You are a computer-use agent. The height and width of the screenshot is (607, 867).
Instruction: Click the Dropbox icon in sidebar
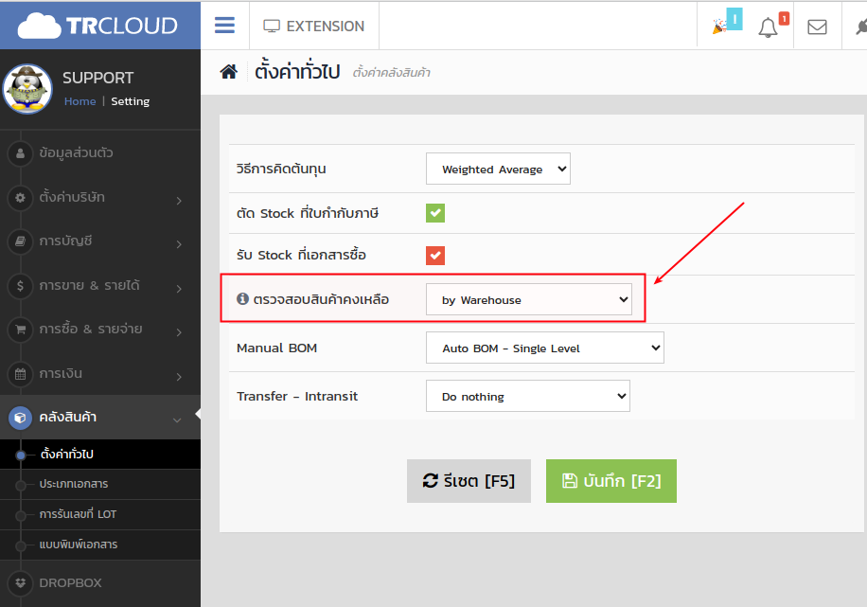(x=21, y=582)
